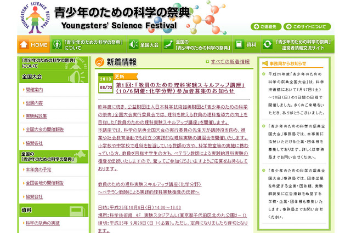Image resolution: width=351 pixels, height=233 pixels.
Task: Open the 資料 navigation tab
Action: click(x=246, y=44)
